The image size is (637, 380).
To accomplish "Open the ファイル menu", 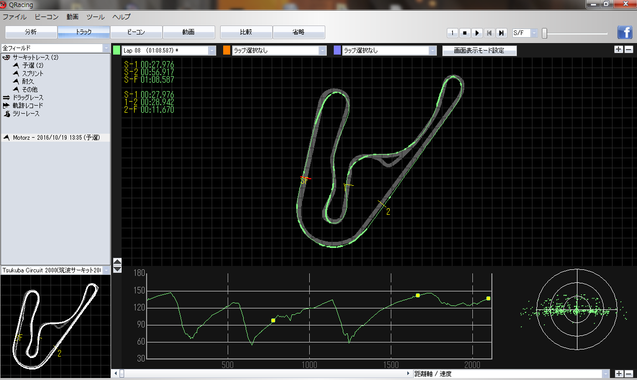I will [15, 17].
